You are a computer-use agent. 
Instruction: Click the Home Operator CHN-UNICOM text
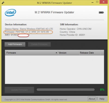(x=75, y=29)
